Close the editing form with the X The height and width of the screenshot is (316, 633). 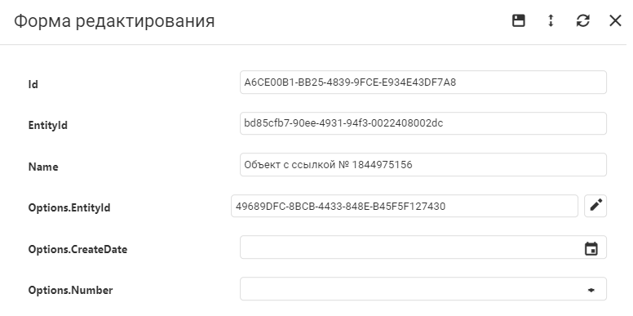pyautogui.click(x=615, y=20)
